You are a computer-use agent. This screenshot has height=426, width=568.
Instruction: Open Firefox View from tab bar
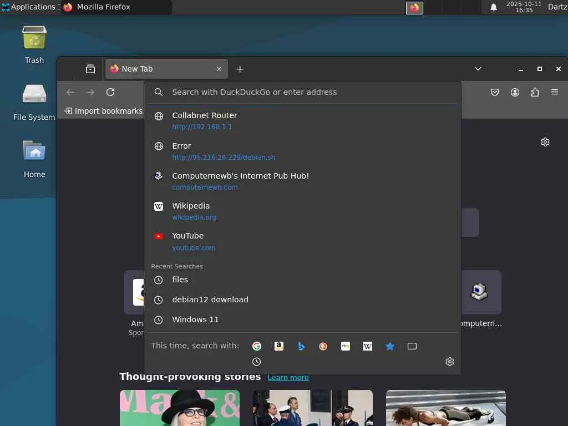click(90, 69)
